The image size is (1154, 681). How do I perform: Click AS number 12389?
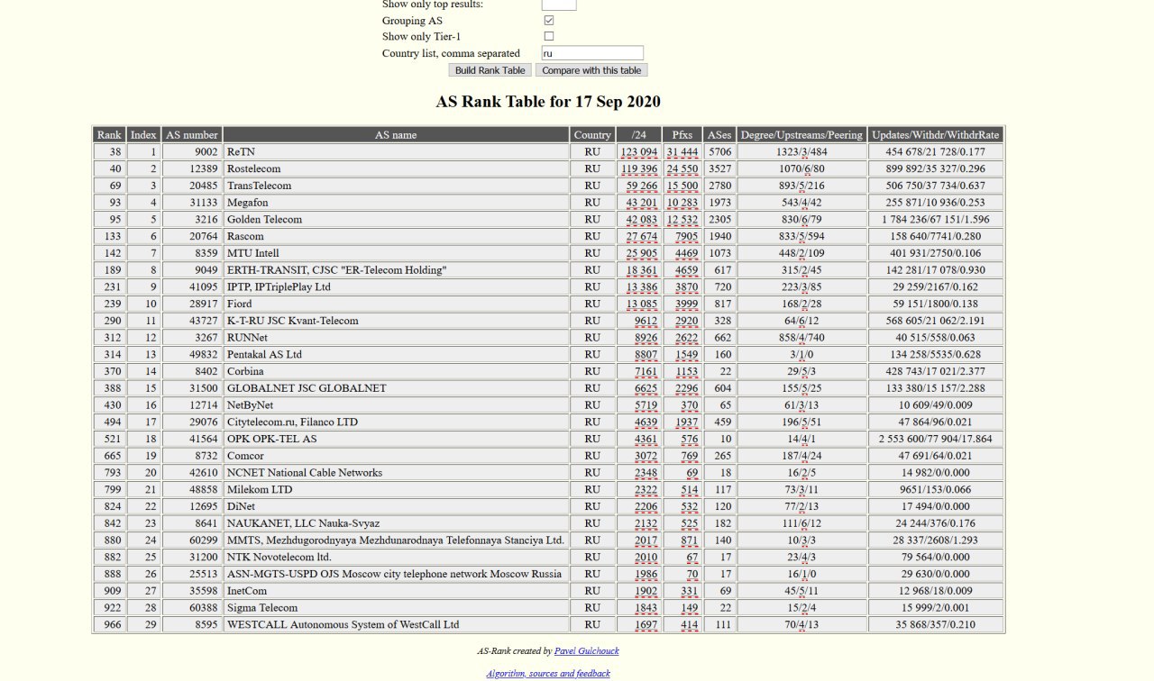tap(192, 168)
